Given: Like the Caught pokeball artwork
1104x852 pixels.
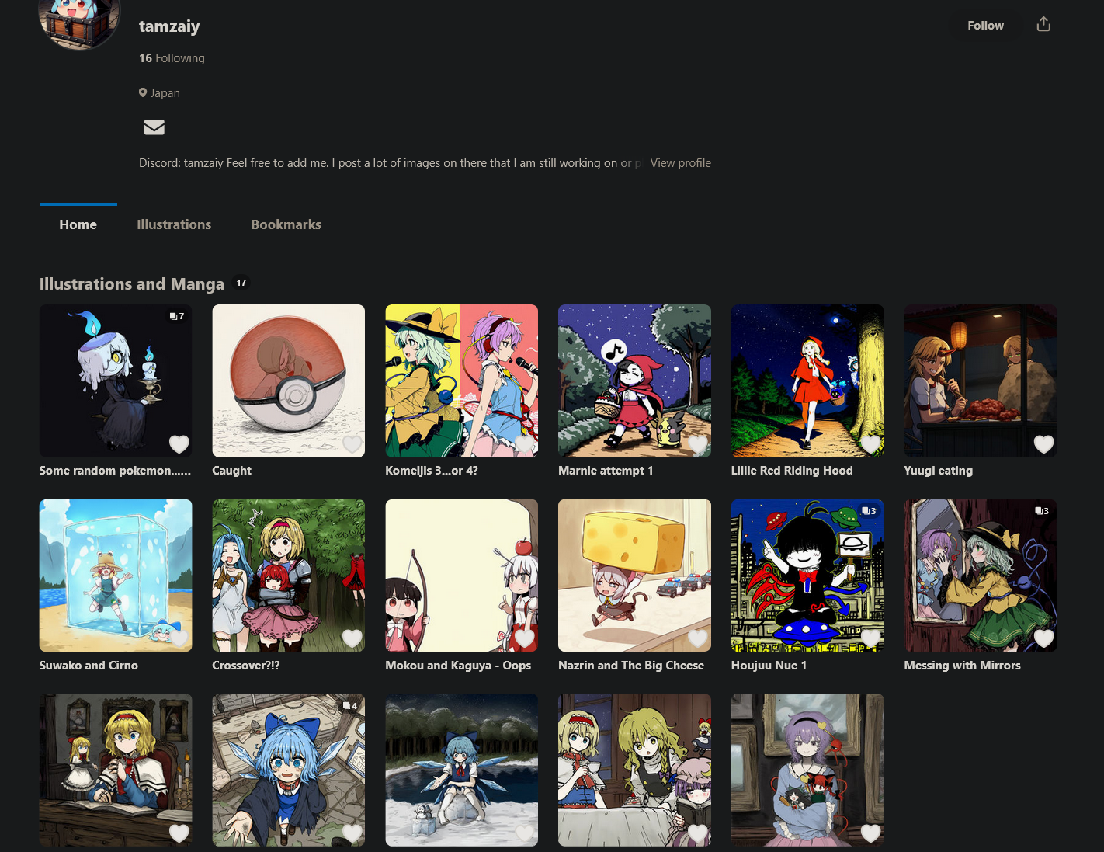Looking at the screenshot, I should pyautogui.click(x=352, y=443).
